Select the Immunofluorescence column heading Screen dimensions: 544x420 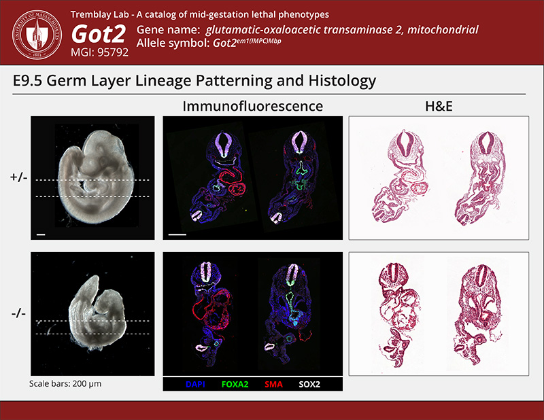point(252,106)
